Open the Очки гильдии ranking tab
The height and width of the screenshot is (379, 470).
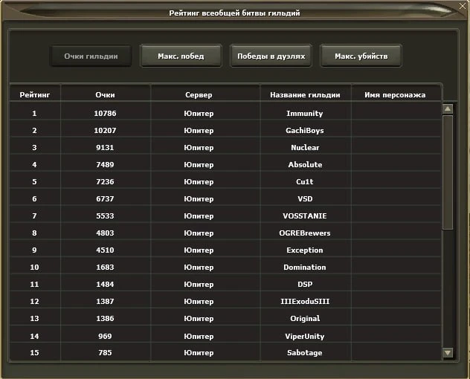(x=91, y=56)
